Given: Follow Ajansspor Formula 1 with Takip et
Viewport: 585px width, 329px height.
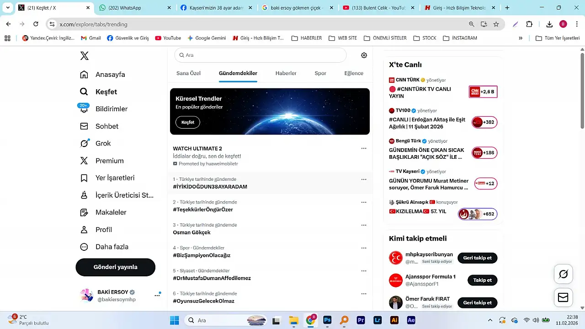Looking at the screenshot, I should coord(482,280).
